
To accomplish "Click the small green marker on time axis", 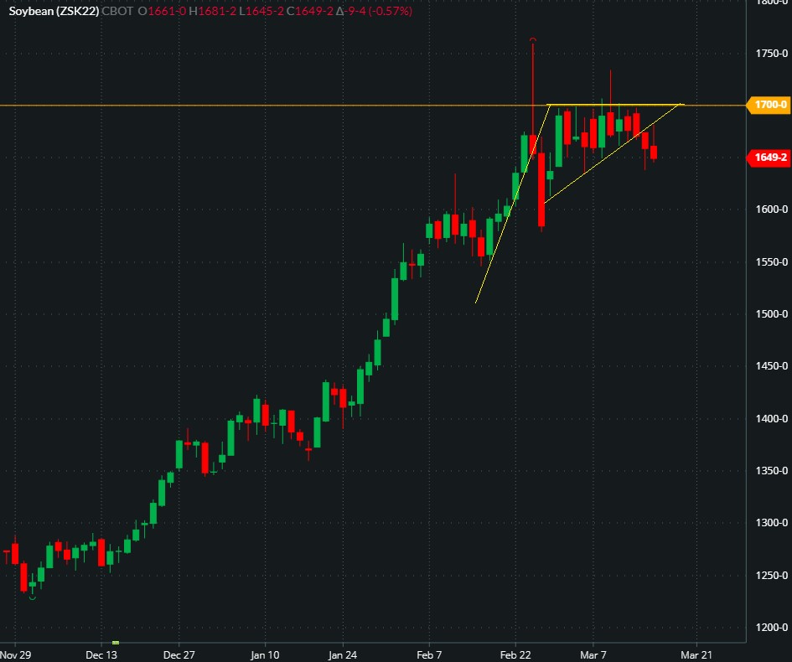I will click(116, 643).
